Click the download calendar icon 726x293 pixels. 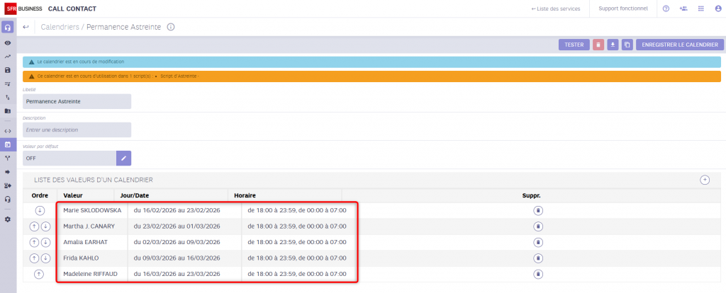point(613,45)
